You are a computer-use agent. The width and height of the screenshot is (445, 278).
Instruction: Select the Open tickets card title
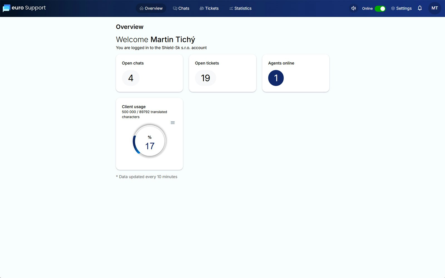[207, 63]
